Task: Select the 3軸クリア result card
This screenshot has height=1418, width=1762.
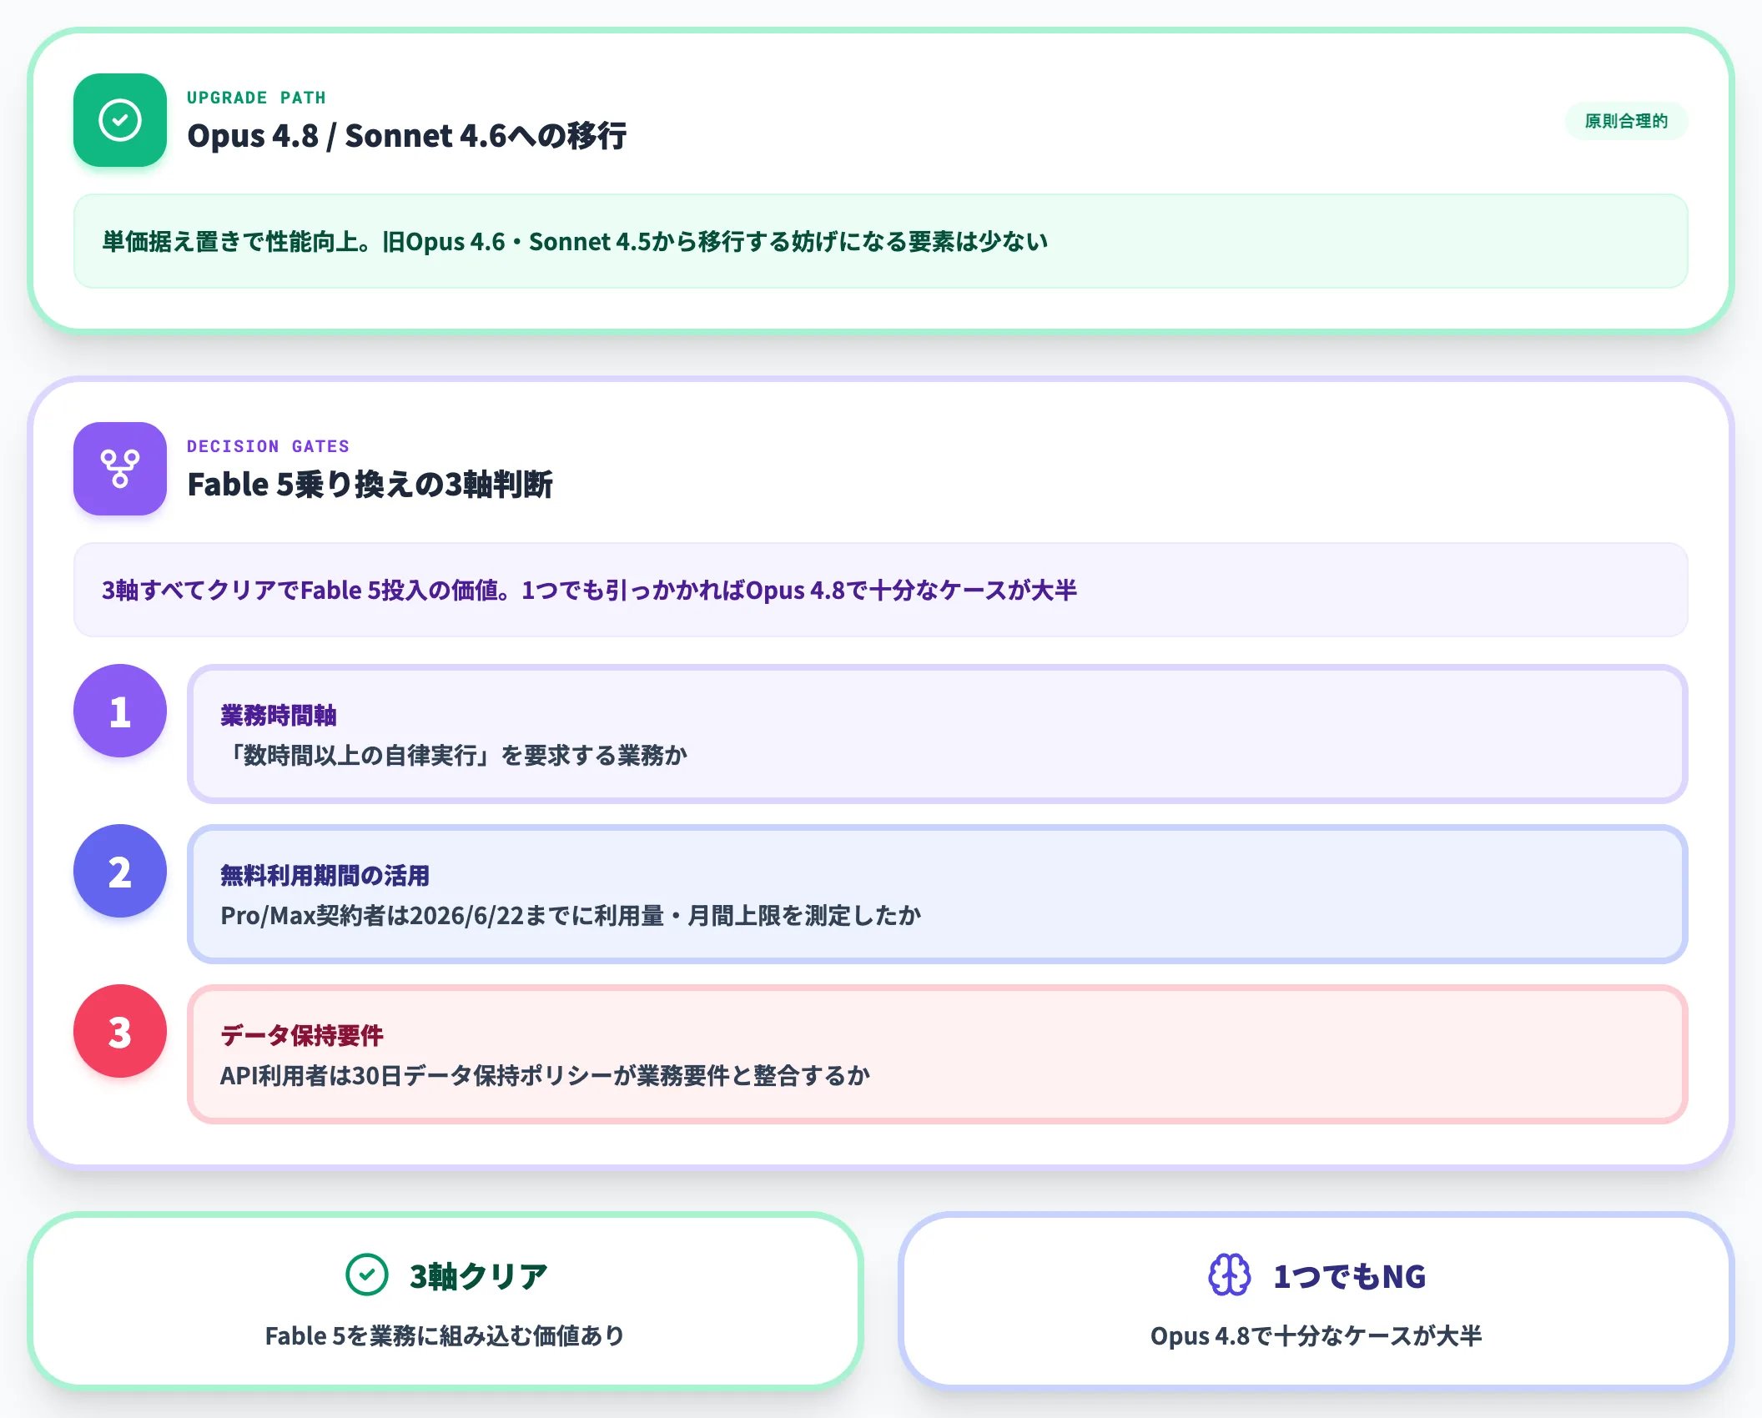Action: point(446,1301)
